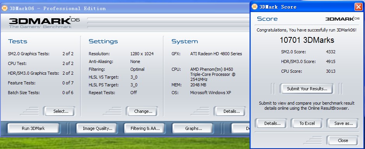Click the Anti-Aliasing value None

click(135, 61)
